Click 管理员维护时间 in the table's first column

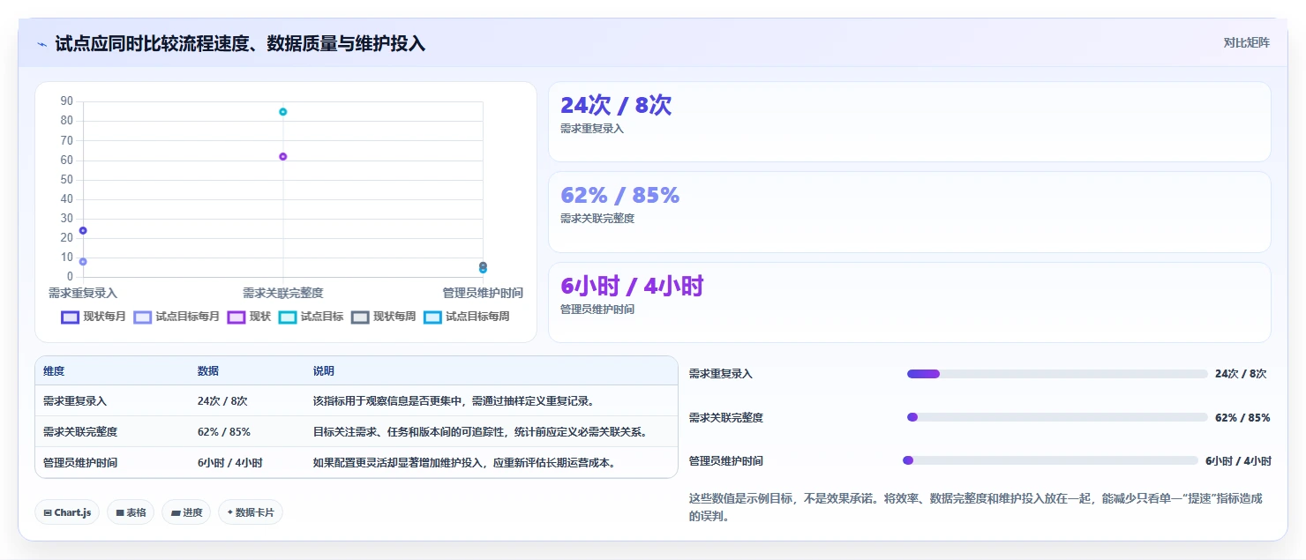[80, 462]
